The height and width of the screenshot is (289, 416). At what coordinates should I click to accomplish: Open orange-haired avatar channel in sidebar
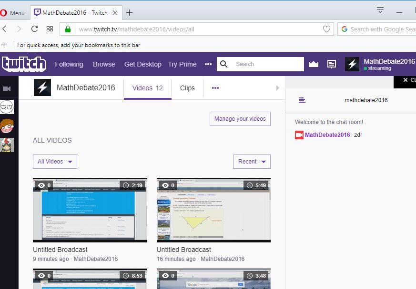coord(7,126)
